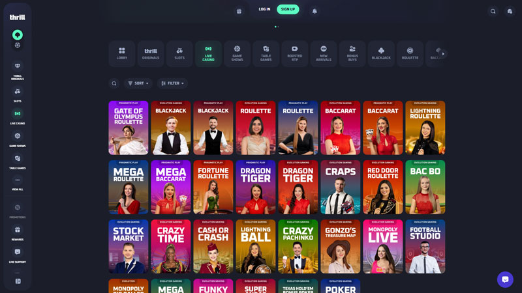The image size is (522, 293).
Task: Select the Lobby category tab
Action: tap(122, 54)
